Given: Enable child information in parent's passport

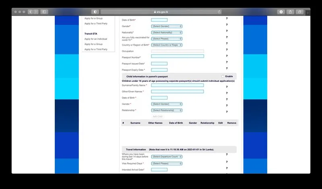Looking at the screenshot, I should click(x=223, y=76).
